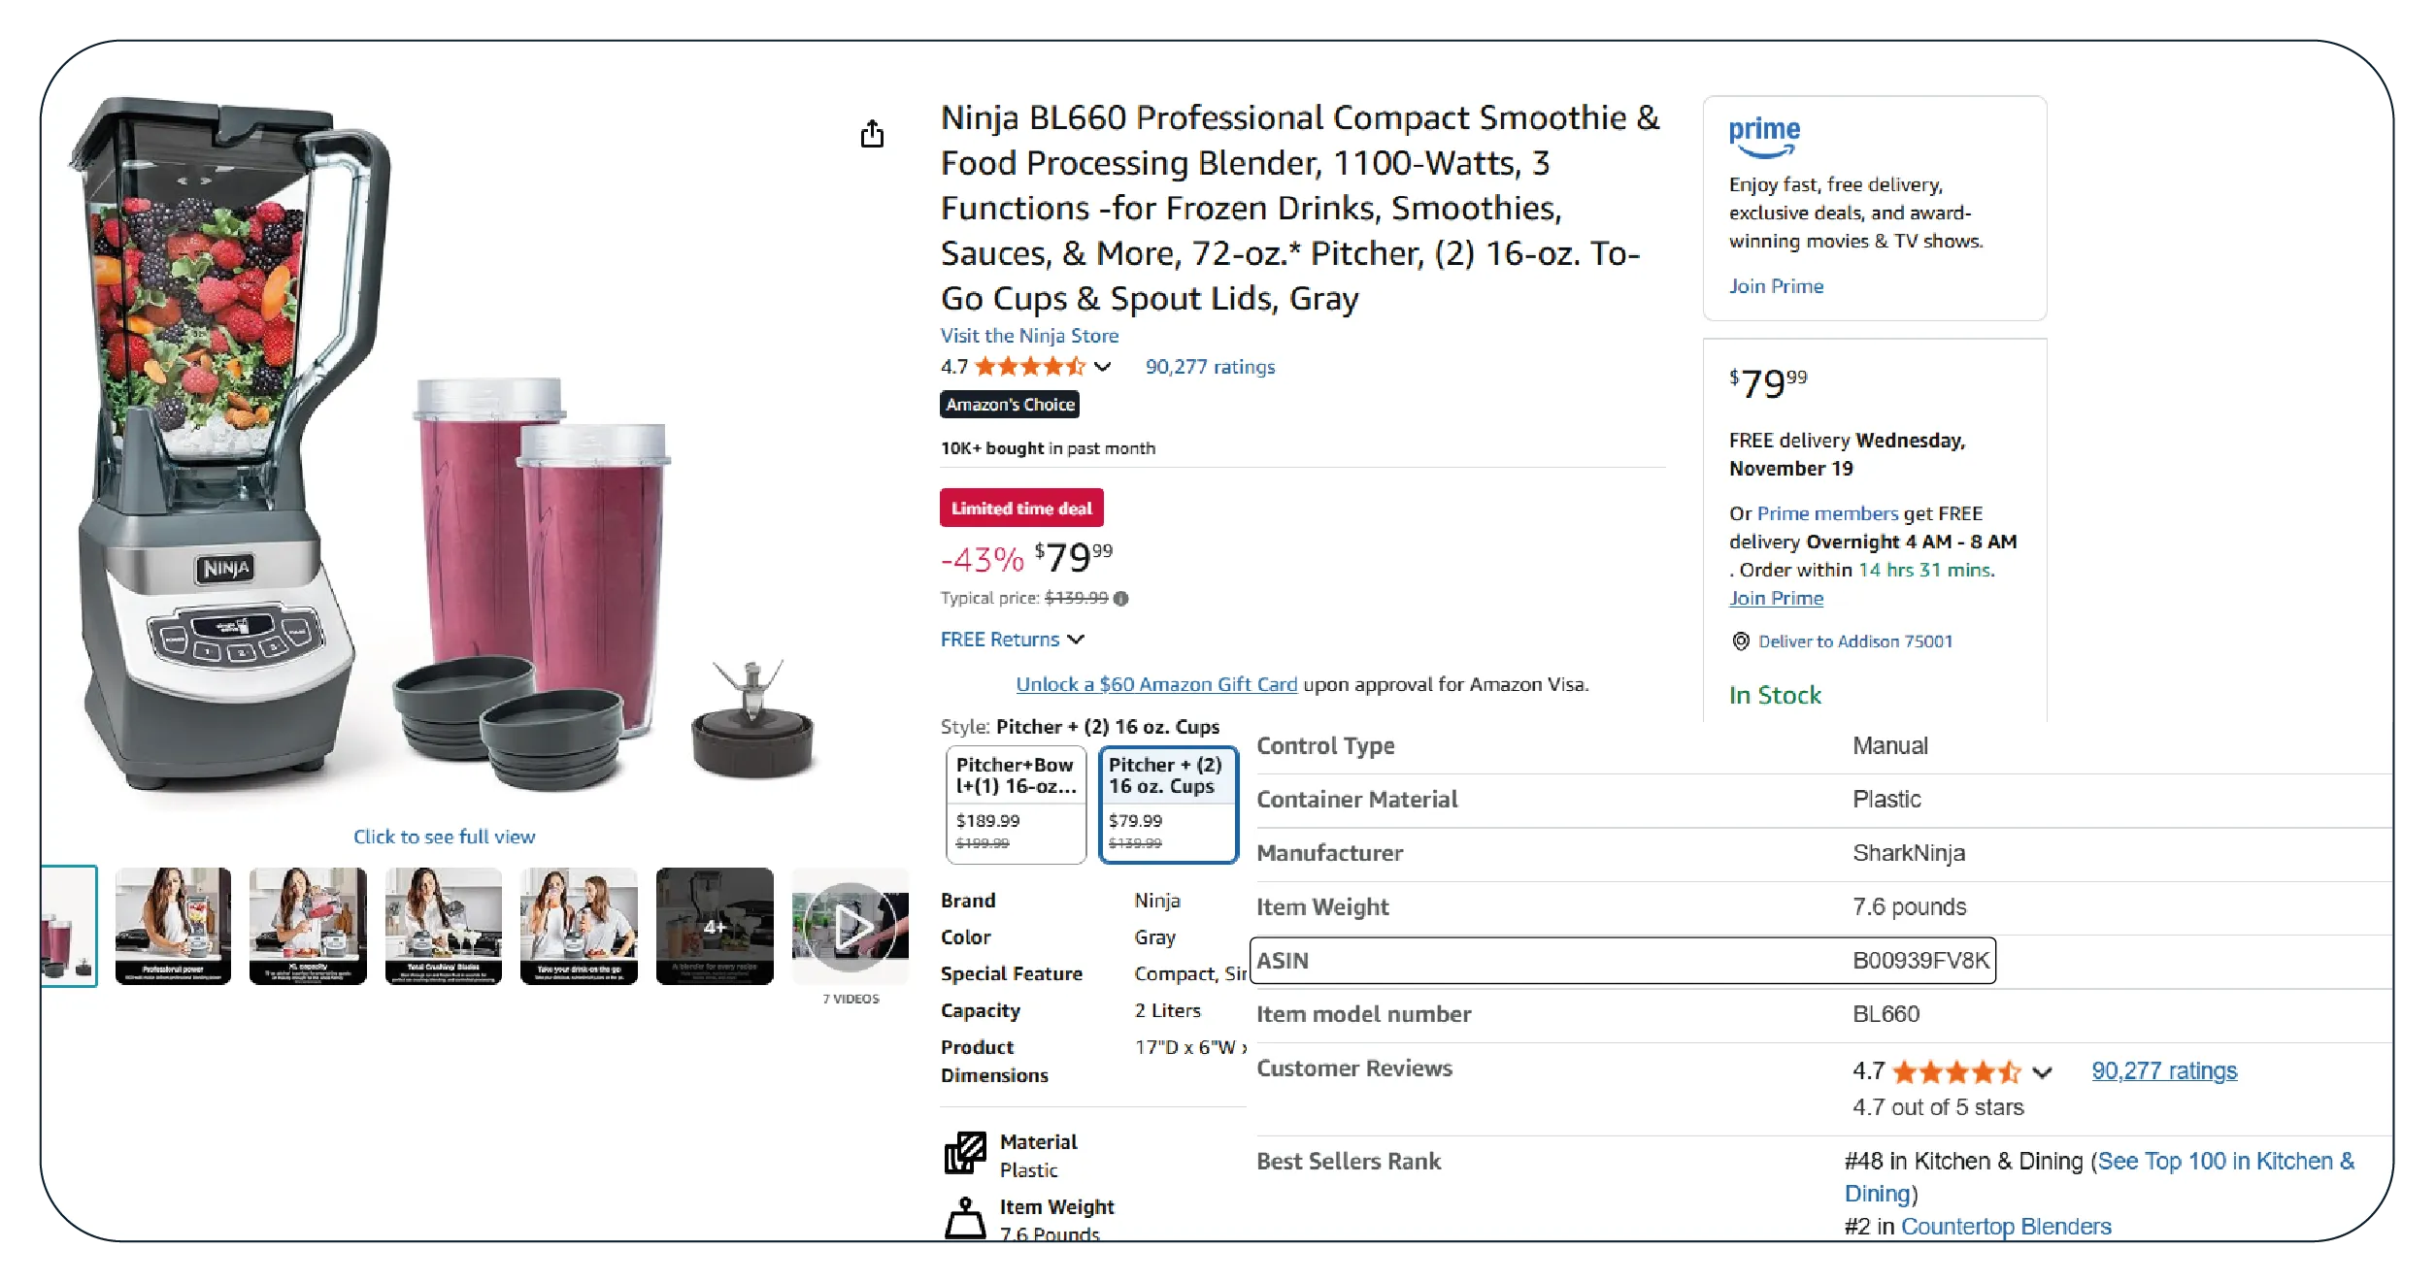
Task: Select the Pitcher+Bowl+(1) 16-oz style option
Action: pyautogui.click(x=1016, y=805)
